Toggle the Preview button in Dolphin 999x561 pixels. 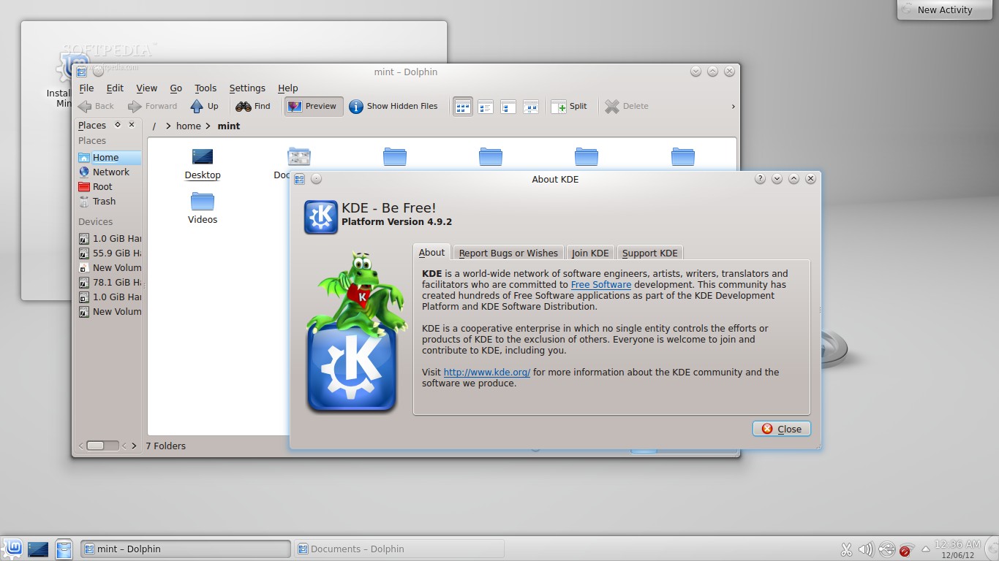[x=313, y=106]
